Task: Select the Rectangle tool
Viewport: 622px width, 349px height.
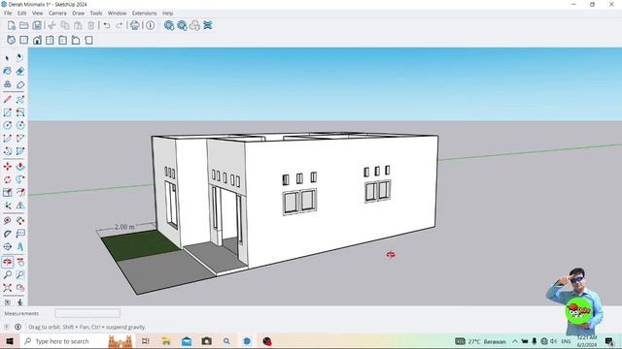Action: point(7,112)
